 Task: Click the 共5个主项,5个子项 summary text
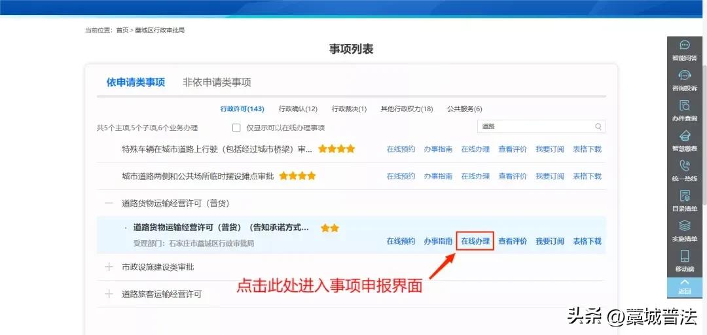pyautogui.click(x=147, y=128)
